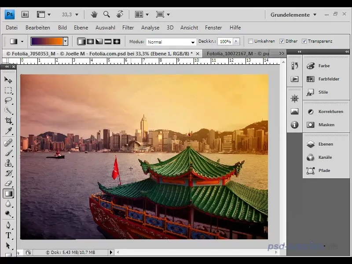Launch Adobe Bridge with Br icon
Screen dimensions: 352x264
click(x=25, y=15)
